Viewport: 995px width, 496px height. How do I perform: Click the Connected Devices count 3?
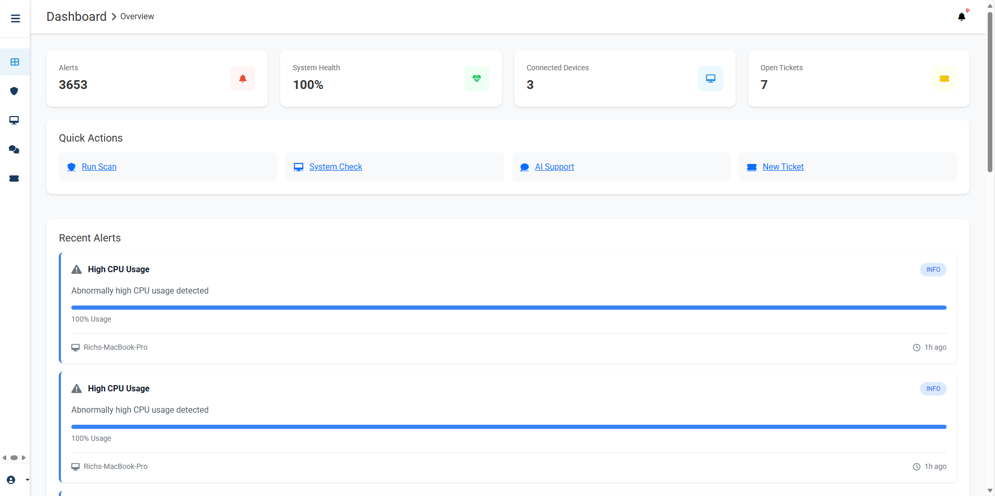point(530,85)
